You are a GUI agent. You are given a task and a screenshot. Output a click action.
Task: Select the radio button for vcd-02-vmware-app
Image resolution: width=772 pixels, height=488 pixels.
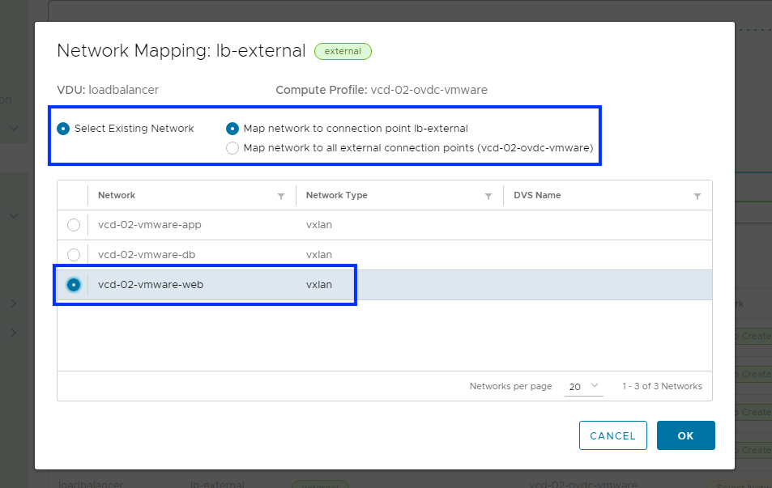(x=74, y=225)
